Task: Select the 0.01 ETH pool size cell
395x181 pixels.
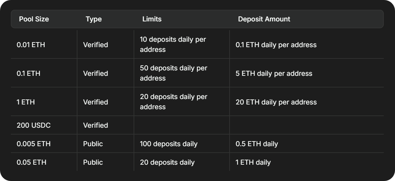Action: point(31,45)
